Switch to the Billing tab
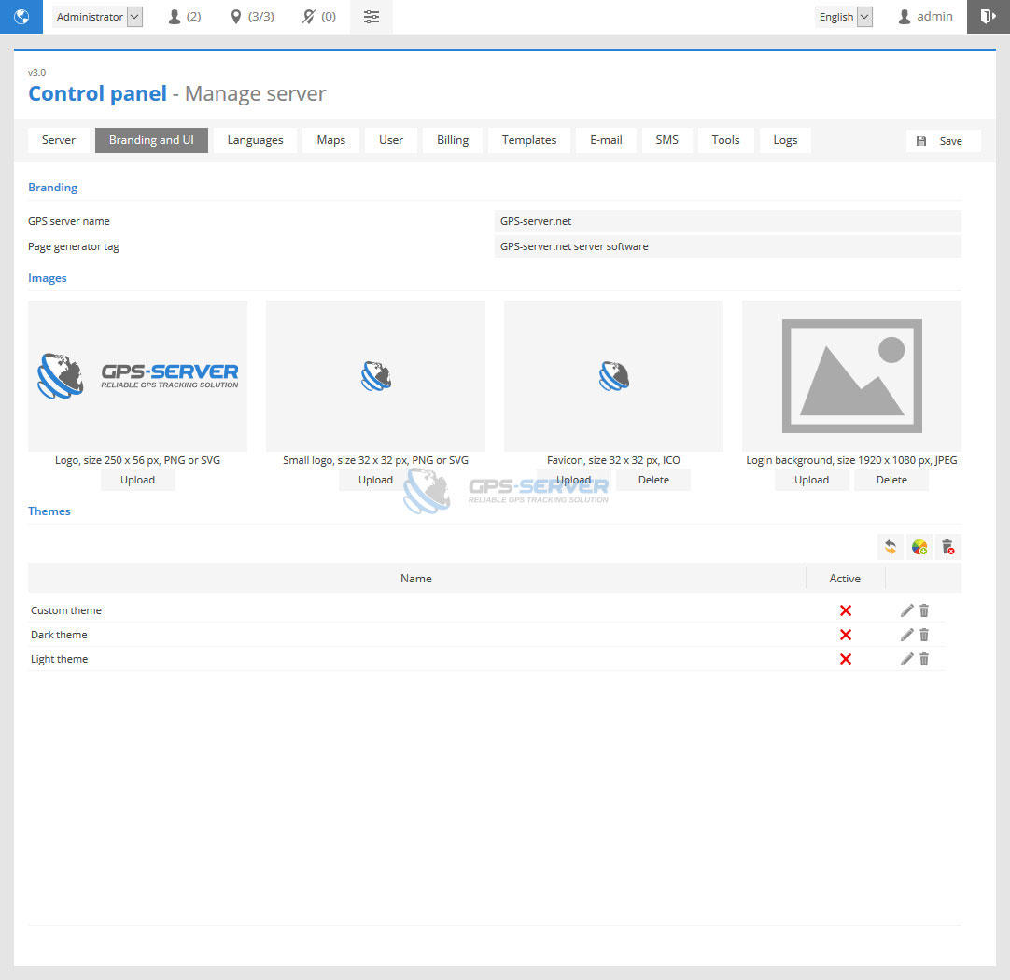This screenshot has width=1010, height=980. pos(453,140)
